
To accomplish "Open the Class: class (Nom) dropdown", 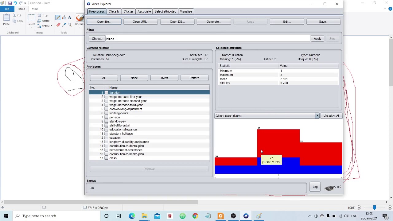I will (x=267, y=116).
